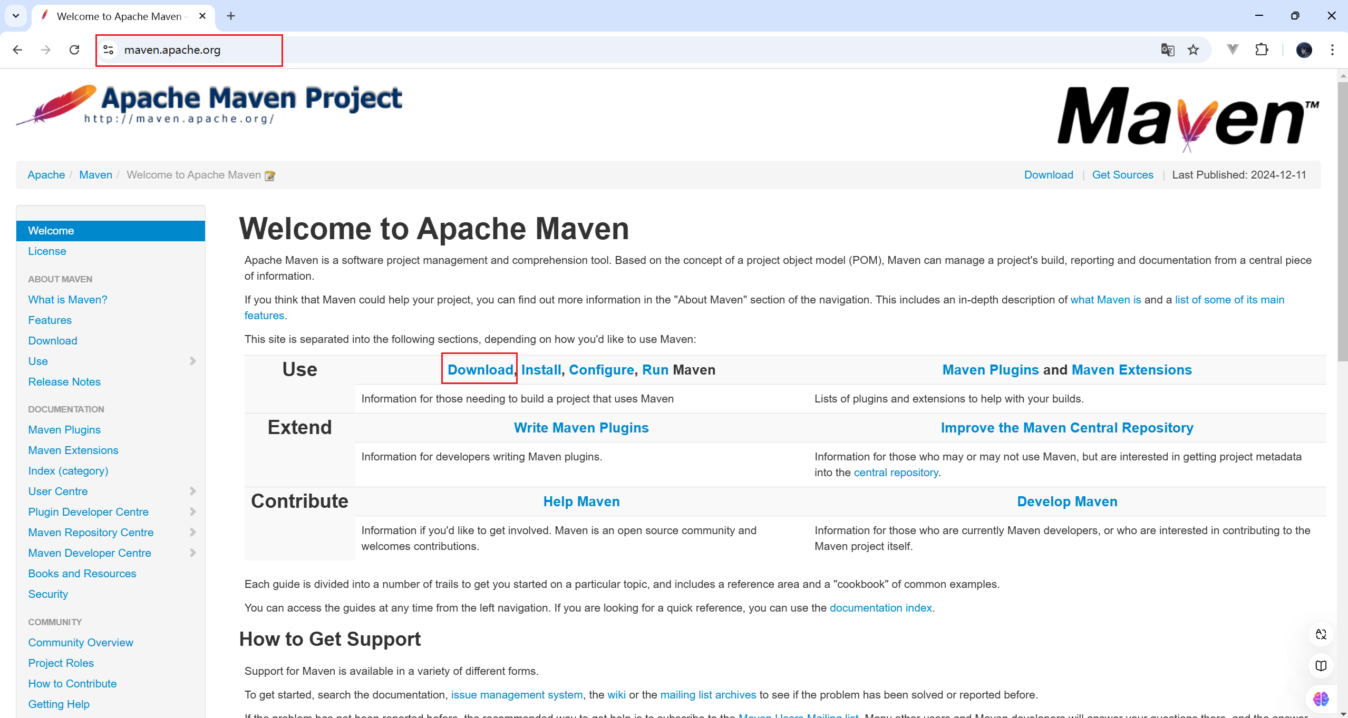Click the Configure link in Use row
Viewport: 1348px width, 718px height.
pyautogui.click(x=601, y=370)
